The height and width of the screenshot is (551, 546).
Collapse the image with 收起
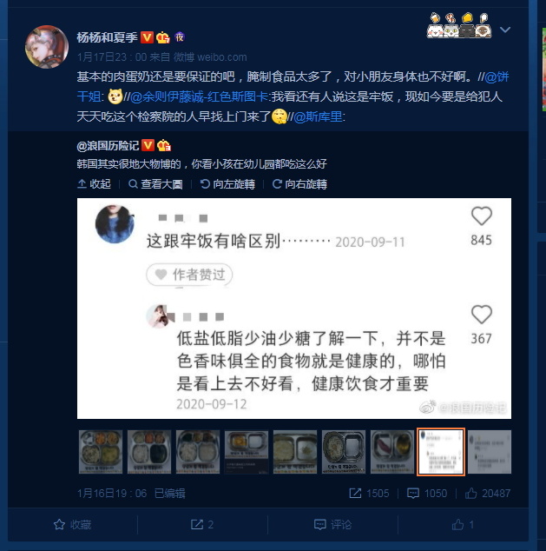tap(94, 183)
